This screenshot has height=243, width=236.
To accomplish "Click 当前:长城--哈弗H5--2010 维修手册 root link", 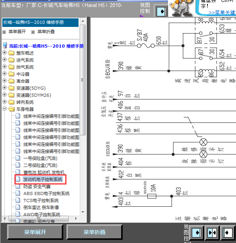I will pos(46,46).
